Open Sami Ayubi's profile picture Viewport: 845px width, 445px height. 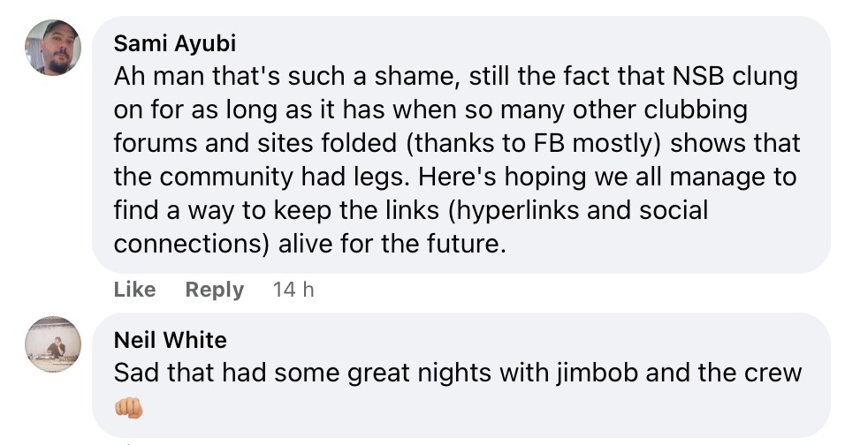coord(52,48)
